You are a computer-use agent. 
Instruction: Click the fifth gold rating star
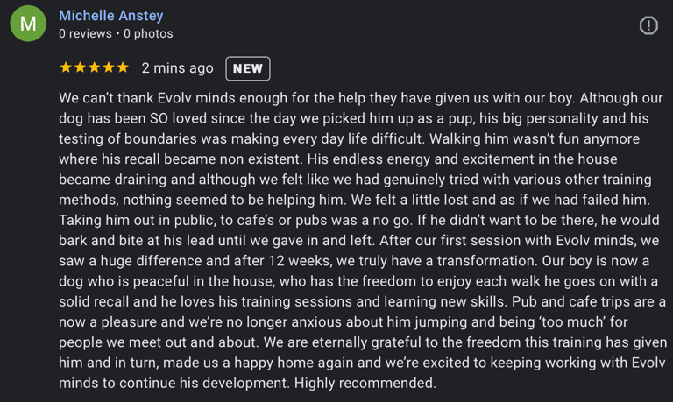pos(123,67)
